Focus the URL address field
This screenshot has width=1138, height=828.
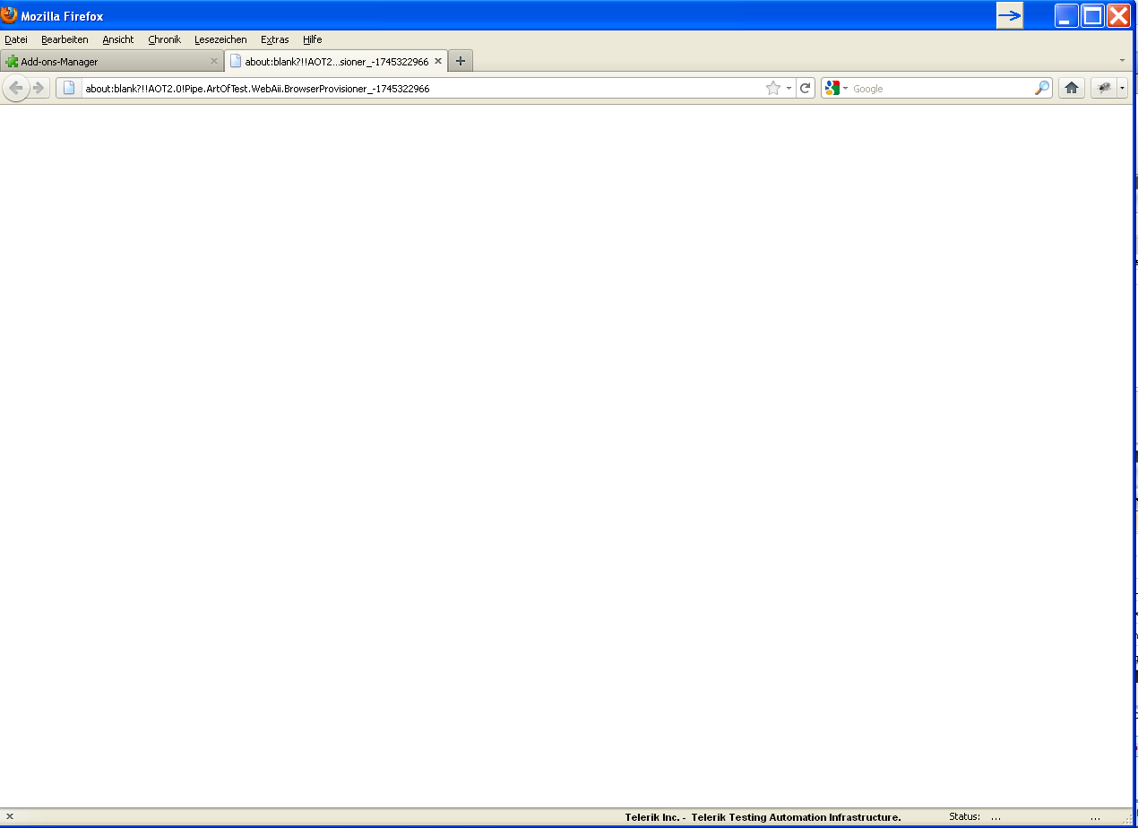click(x=421, y=88)
